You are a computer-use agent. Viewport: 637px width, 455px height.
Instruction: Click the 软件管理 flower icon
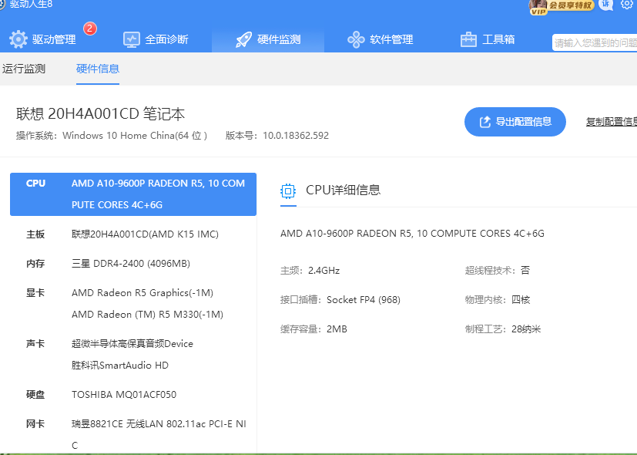tap(356, 40)
